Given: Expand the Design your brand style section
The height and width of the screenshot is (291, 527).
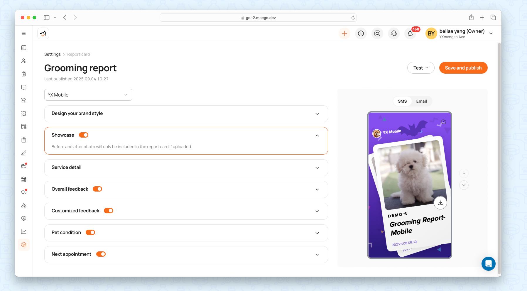Looking at the screenshot, I should pos(186,114).
